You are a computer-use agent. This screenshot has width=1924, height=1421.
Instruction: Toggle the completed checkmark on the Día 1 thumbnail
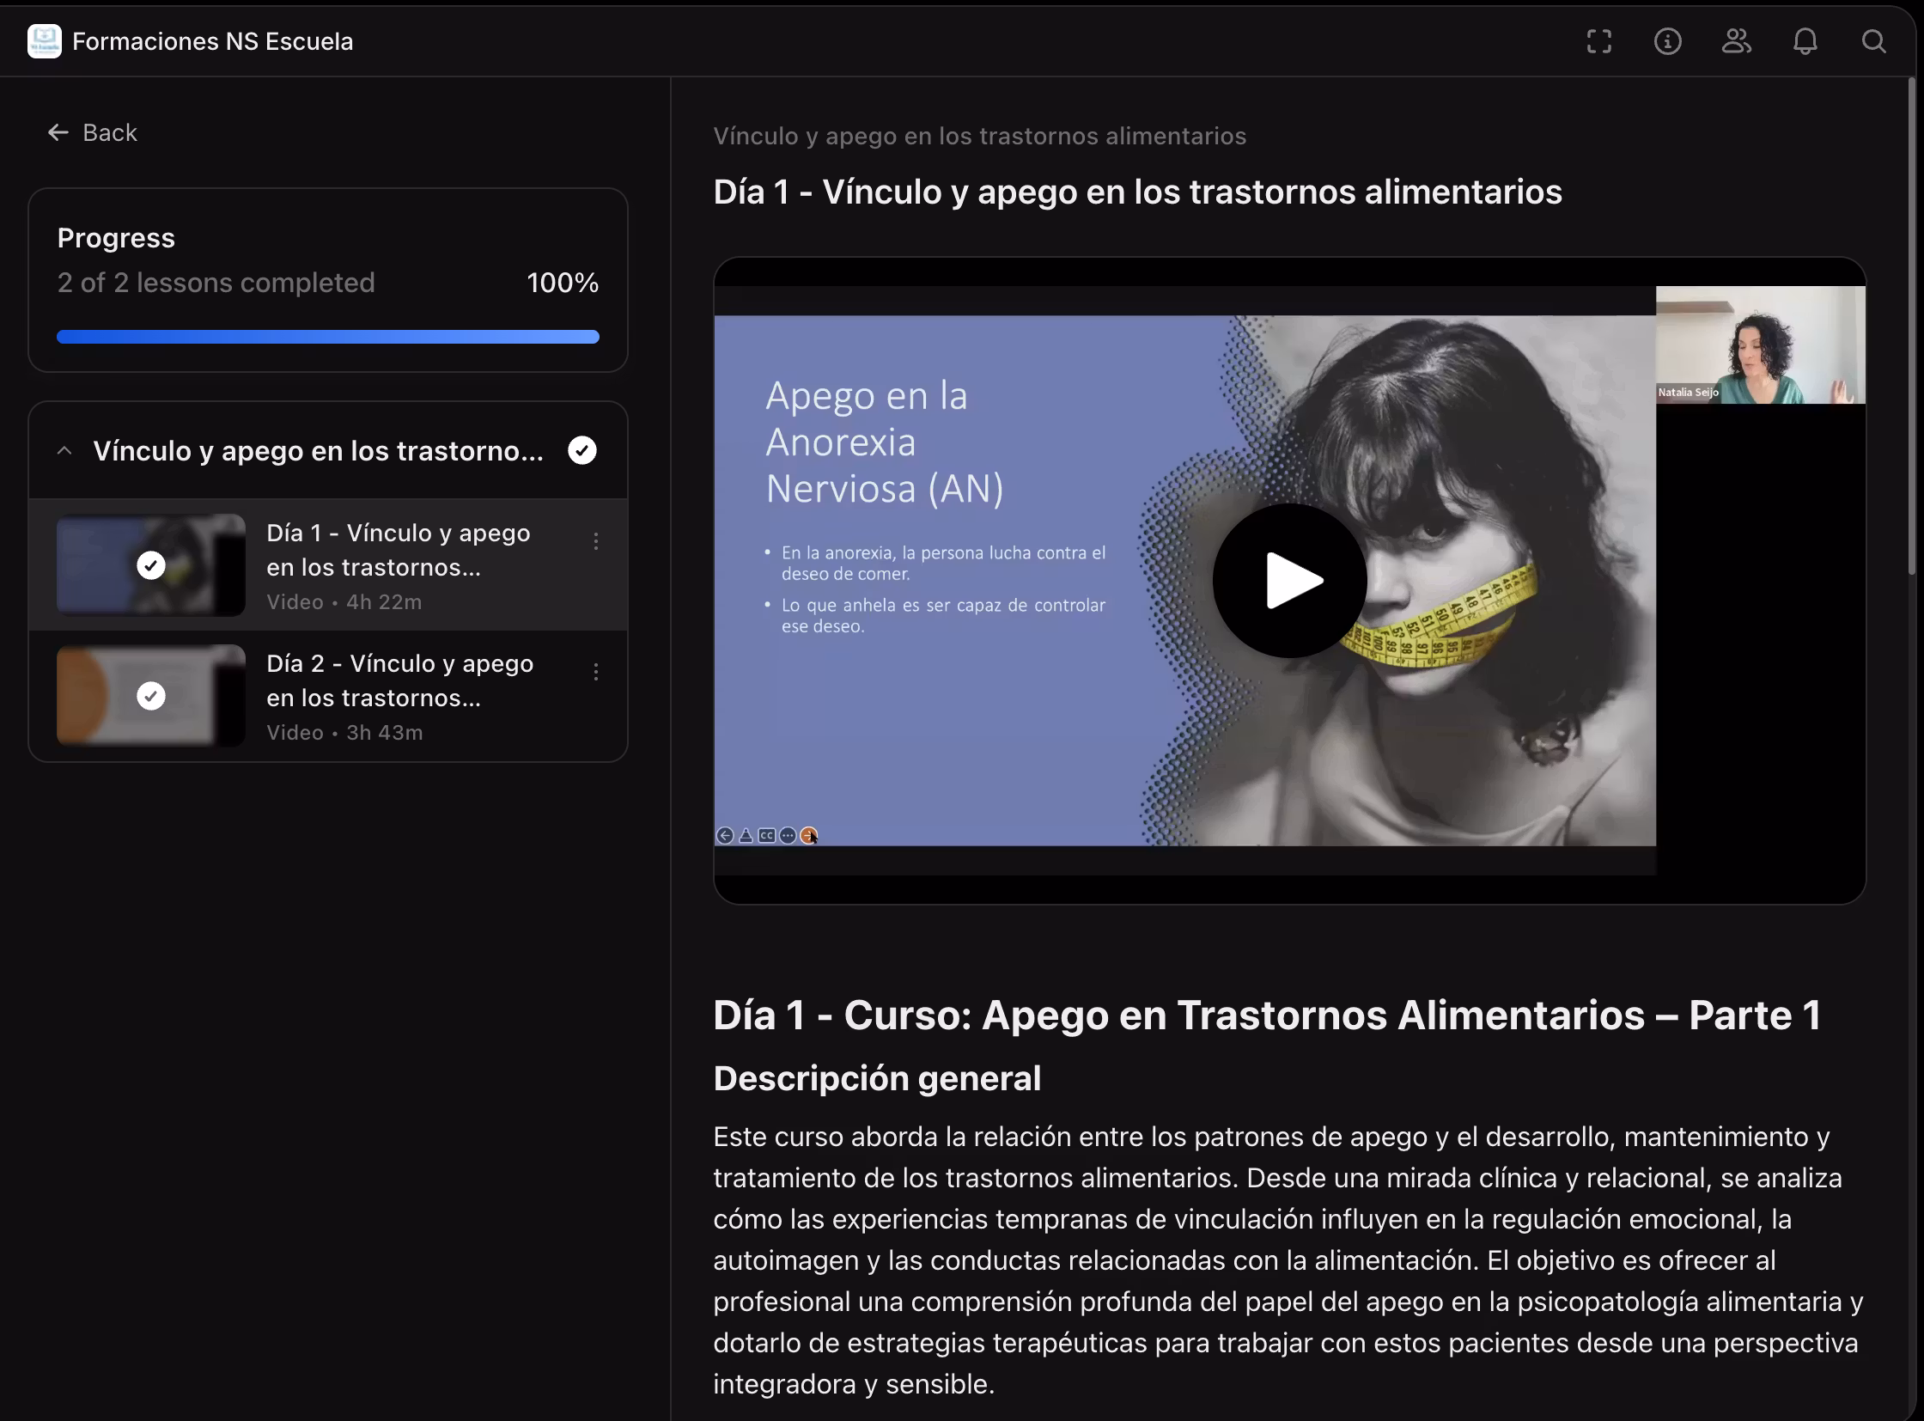pyautogui.click(x=151, y=565)
